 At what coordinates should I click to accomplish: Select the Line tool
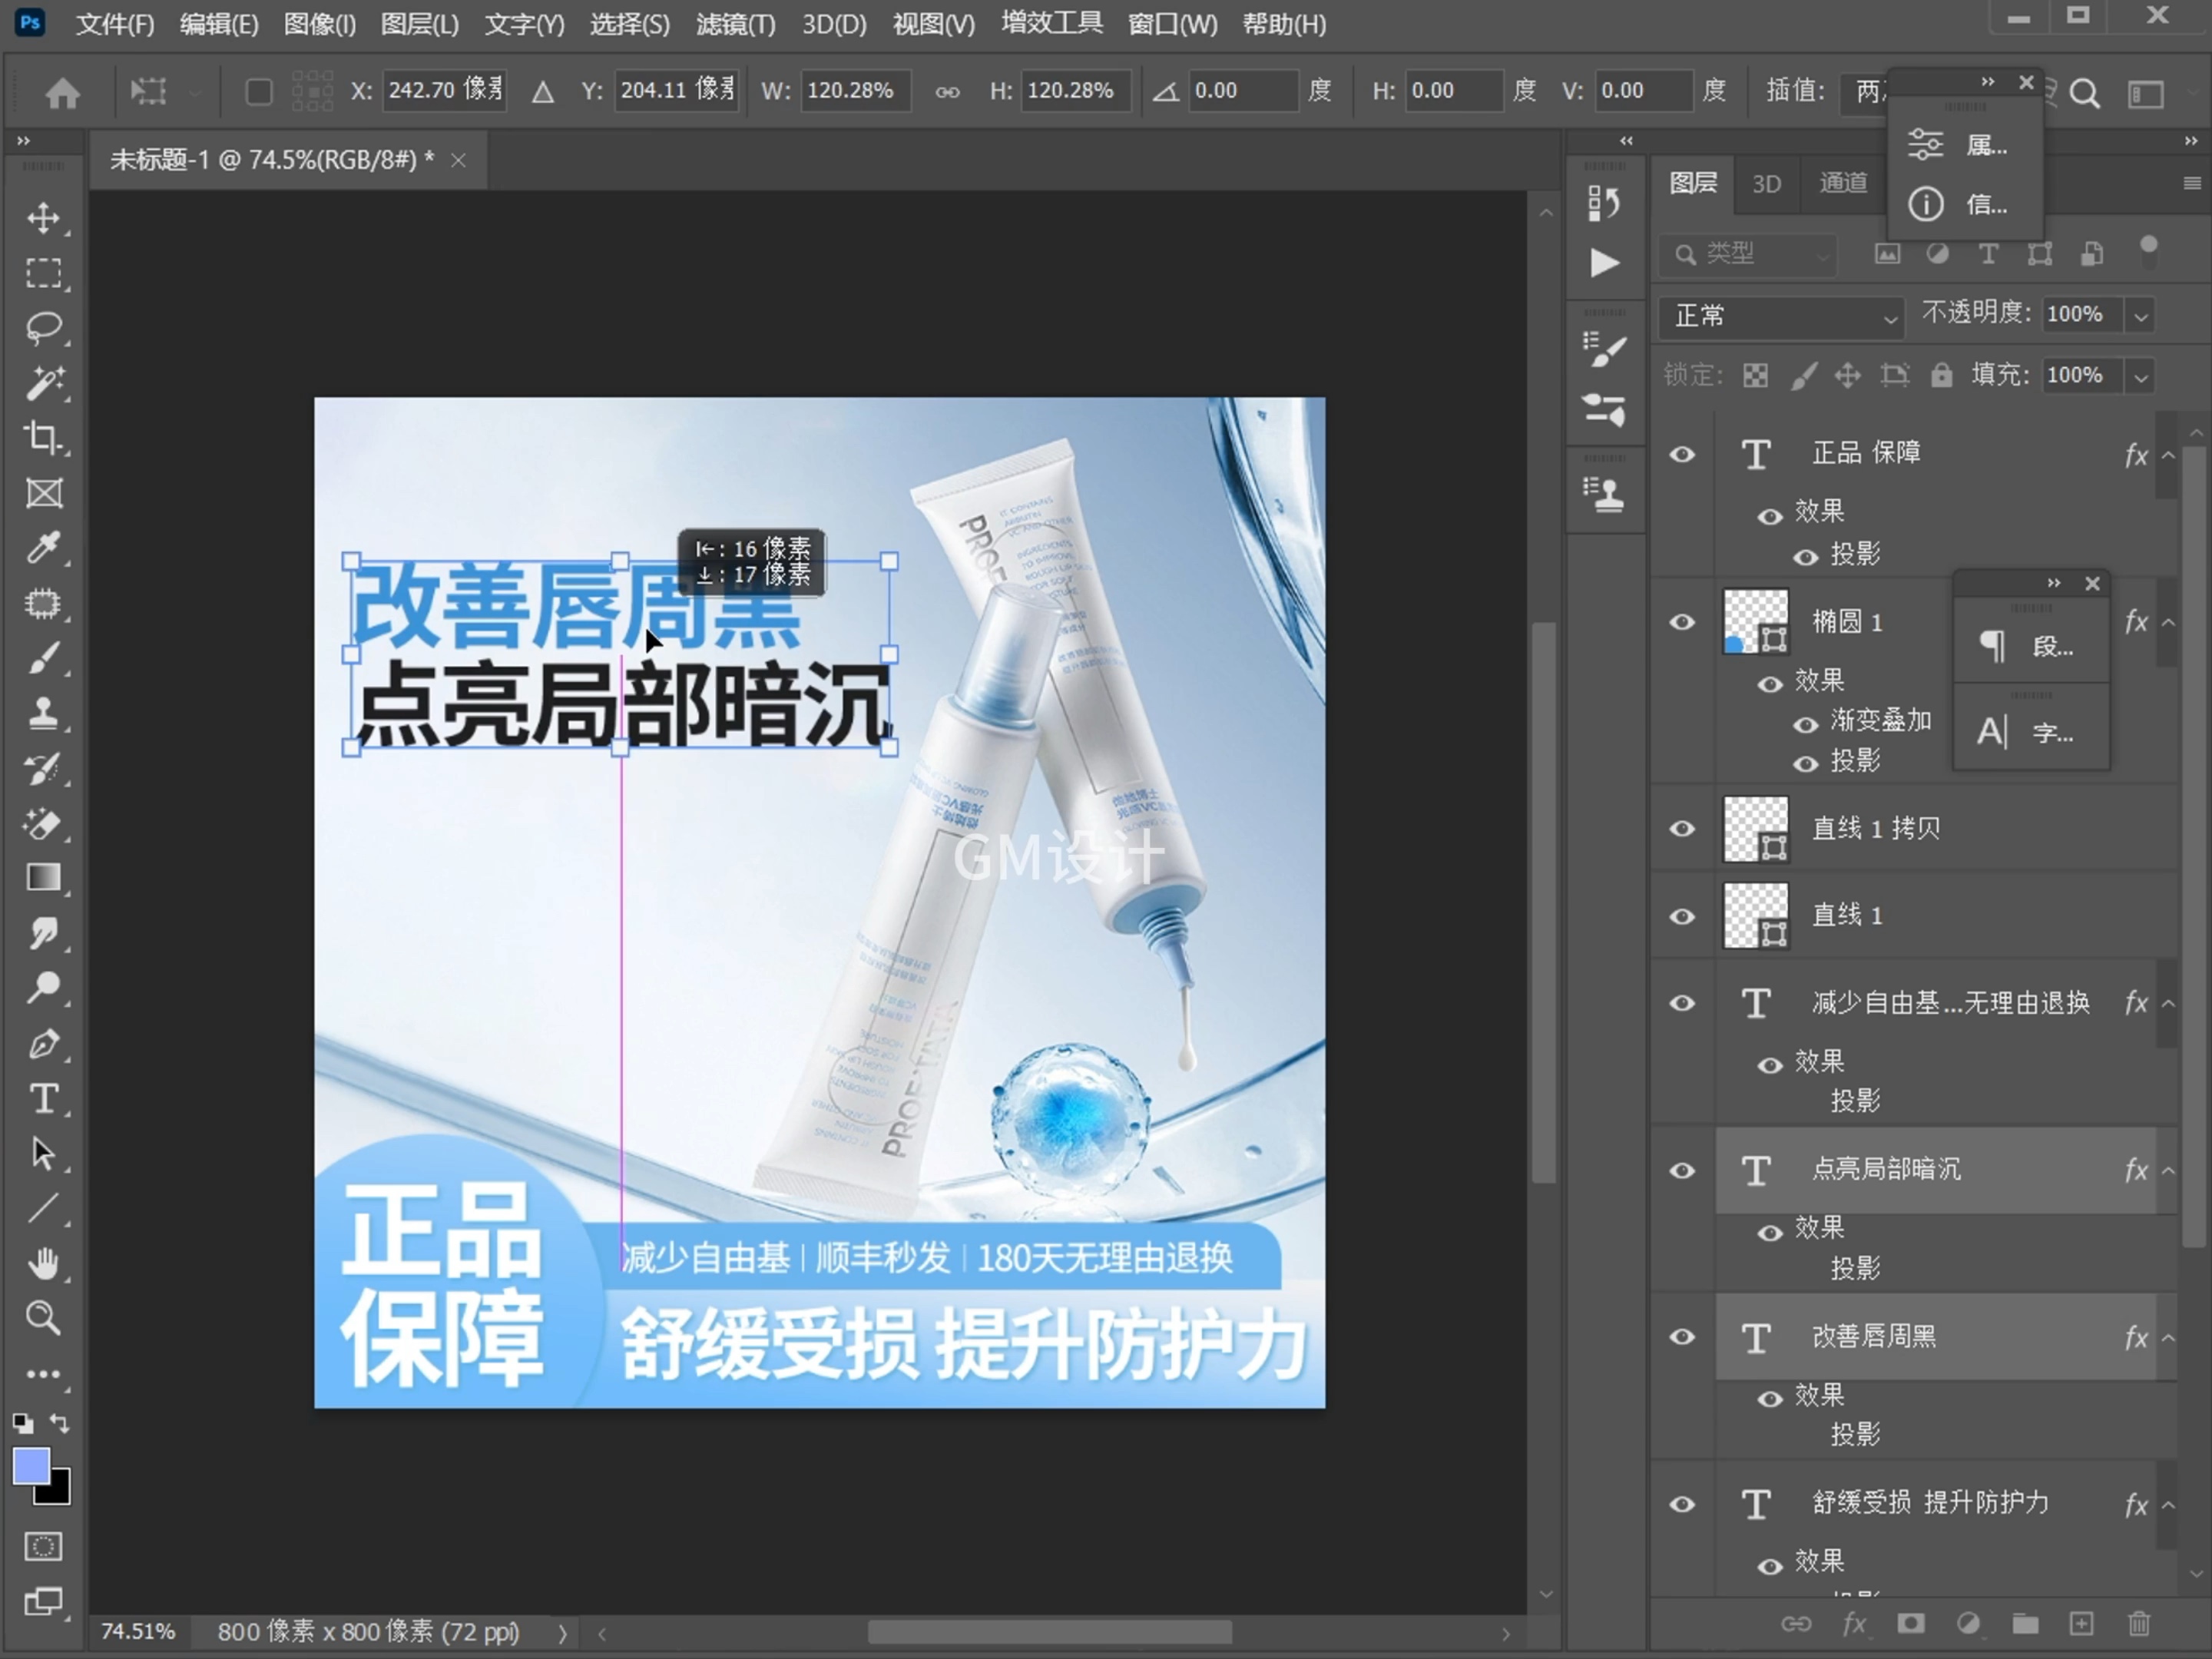pos(43,1208)
